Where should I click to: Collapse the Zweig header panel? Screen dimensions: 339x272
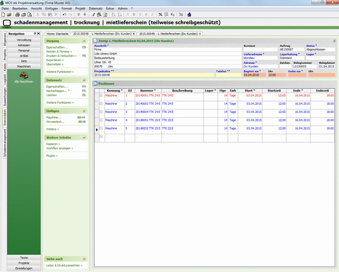click(334, 41)
